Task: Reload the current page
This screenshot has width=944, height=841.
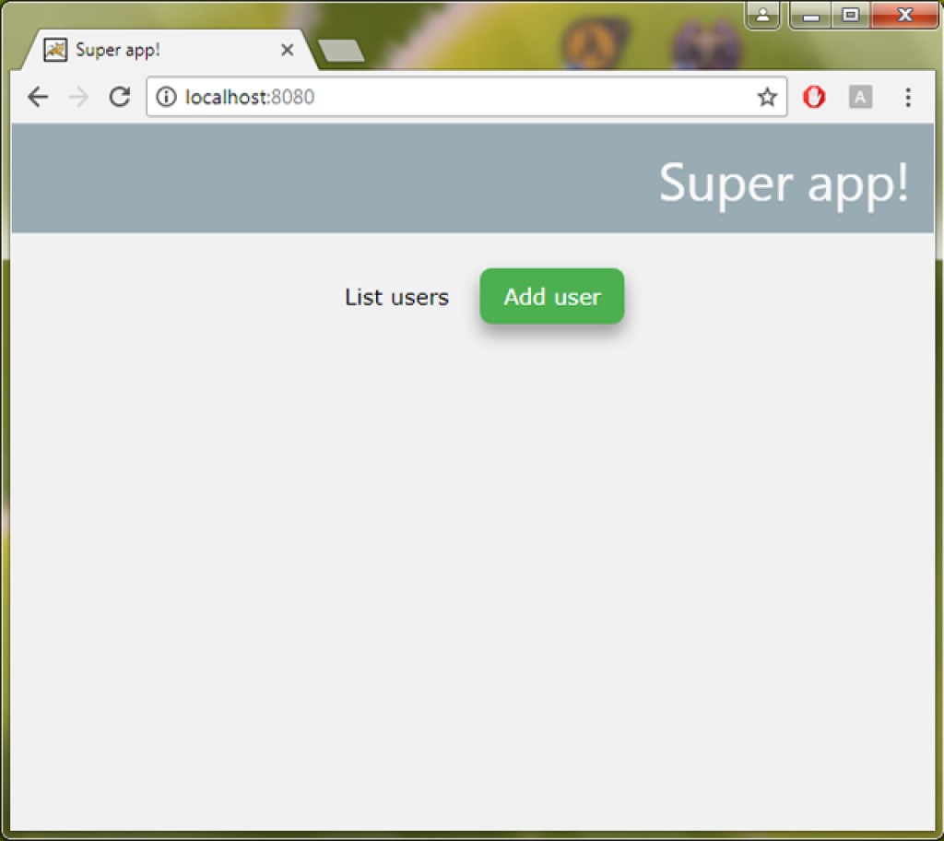Action: point(120,97)
